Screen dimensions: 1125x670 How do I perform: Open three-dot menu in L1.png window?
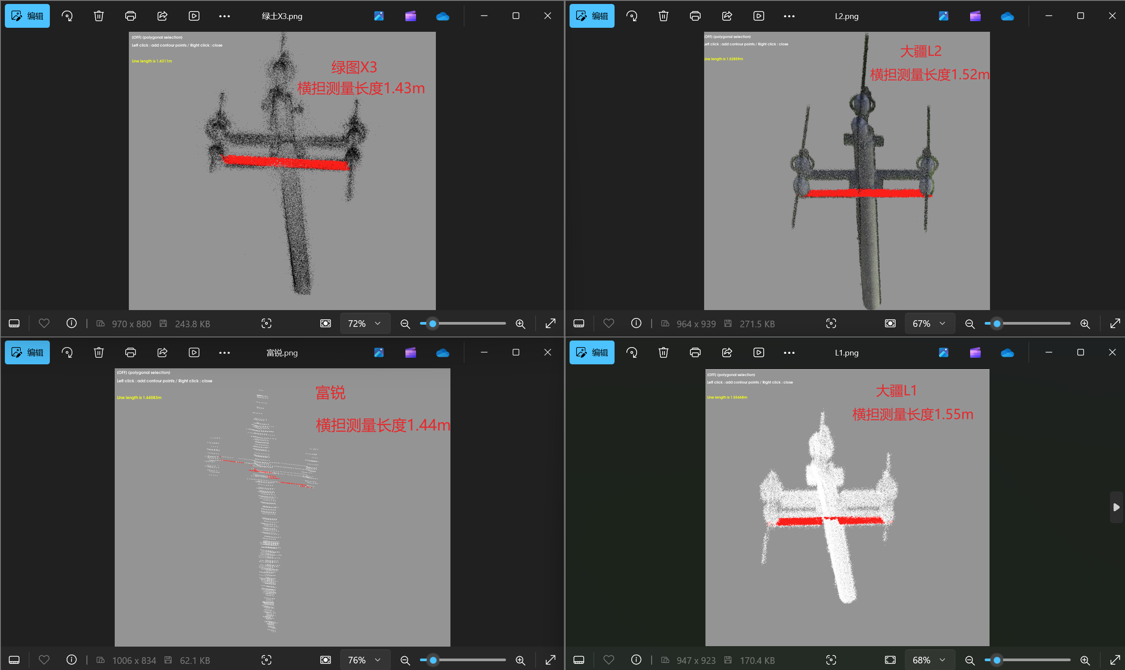click(x=789, y=352)
